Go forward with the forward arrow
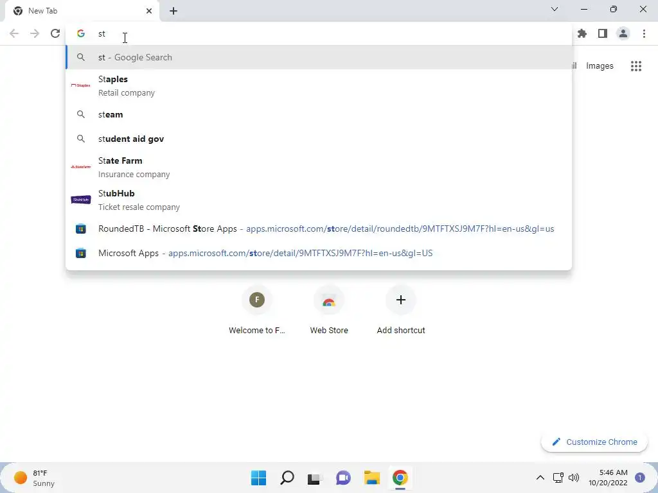The height and width of the screenshot is (493, 658). pos(35,33)
